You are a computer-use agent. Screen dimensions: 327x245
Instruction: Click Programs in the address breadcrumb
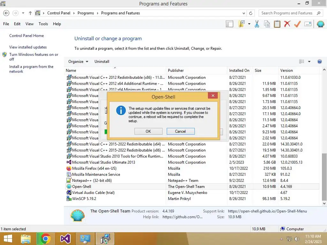click(x=86, y=13)
